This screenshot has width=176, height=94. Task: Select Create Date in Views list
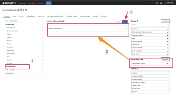pos(150,89)
